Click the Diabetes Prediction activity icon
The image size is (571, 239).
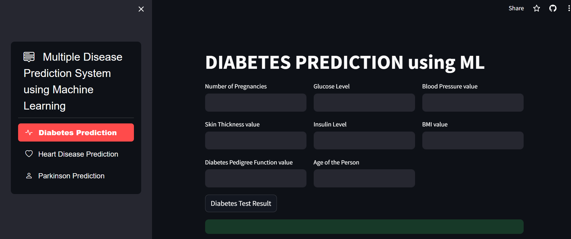pyautogui.click(x=29, y=132)
